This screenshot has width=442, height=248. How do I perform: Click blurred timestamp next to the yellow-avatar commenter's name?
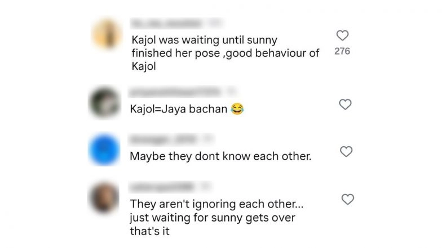(216, 24)
